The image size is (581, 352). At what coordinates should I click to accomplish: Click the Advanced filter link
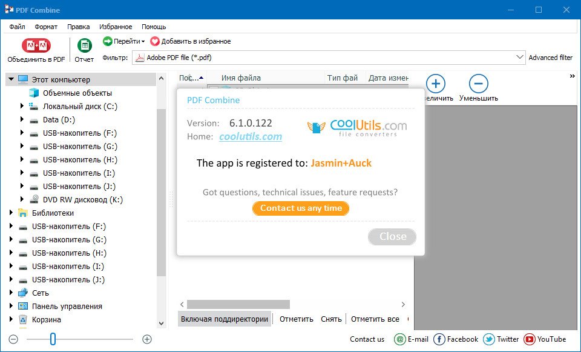coord(550,58)
